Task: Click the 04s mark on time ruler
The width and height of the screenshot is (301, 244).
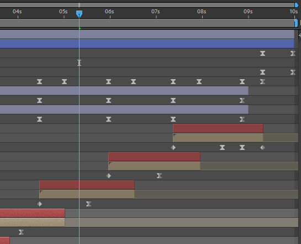Action: (x=17, y=12)
